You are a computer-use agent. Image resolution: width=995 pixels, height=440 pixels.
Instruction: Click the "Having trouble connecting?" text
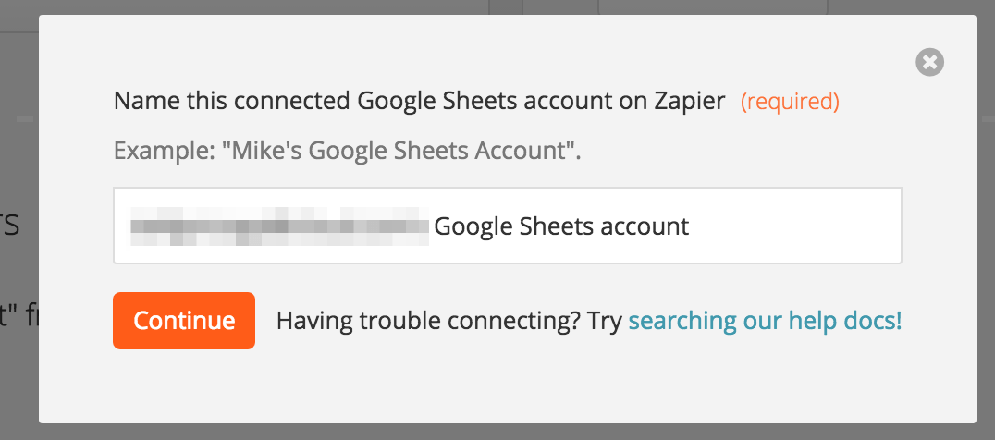tap(429, 321)
